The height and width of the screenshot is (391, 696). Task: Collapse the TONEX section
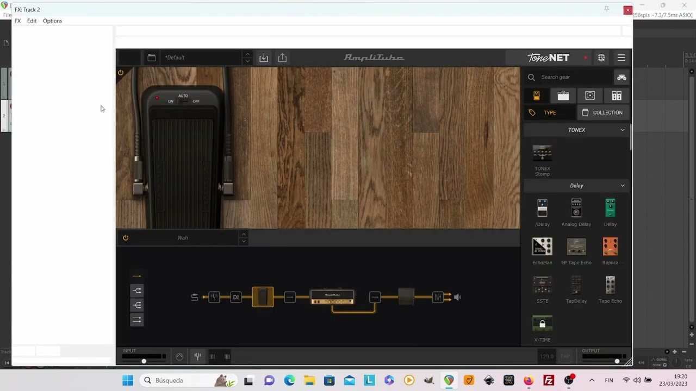tap(623, 130)
